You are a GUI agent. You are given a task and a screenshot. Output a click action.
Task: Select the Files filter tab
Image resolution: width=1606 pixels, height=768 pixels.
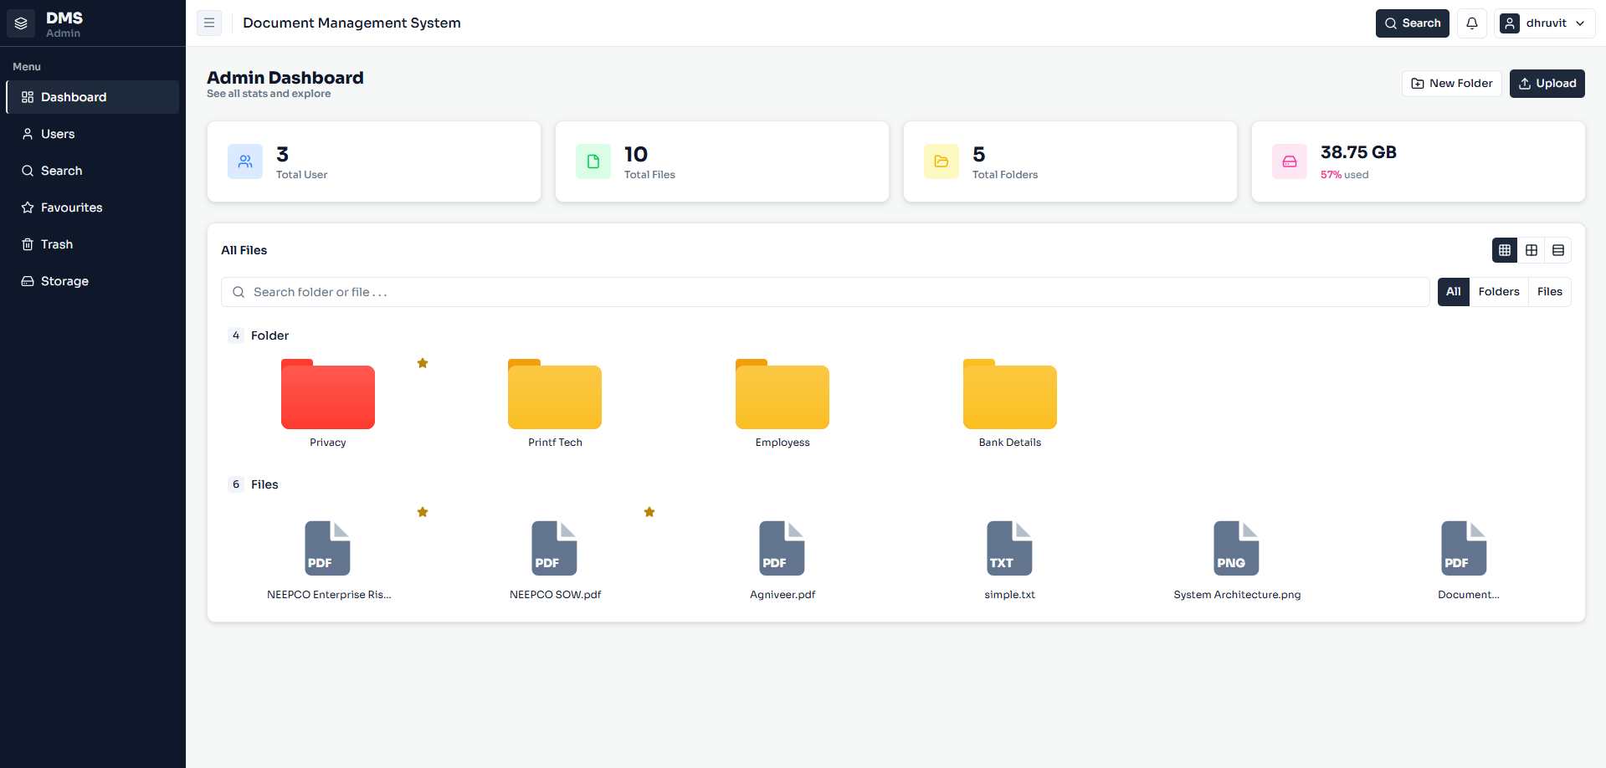[x=1550, y=292]
